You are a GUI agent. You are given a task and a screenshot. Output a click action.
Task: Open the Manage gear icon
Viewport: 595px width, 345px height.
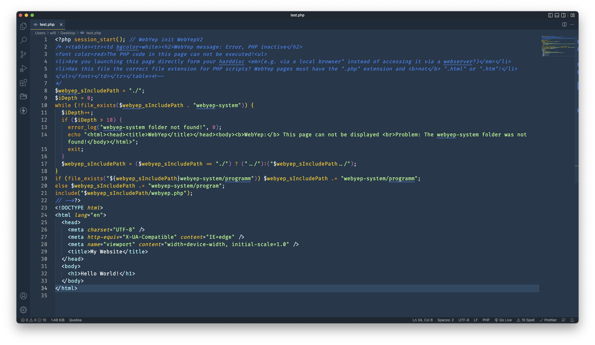pos(23,310)
